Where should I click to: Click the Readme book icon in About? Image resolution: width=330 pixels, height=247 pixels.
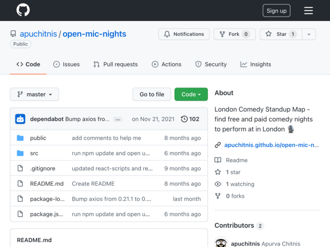(218, 160)
